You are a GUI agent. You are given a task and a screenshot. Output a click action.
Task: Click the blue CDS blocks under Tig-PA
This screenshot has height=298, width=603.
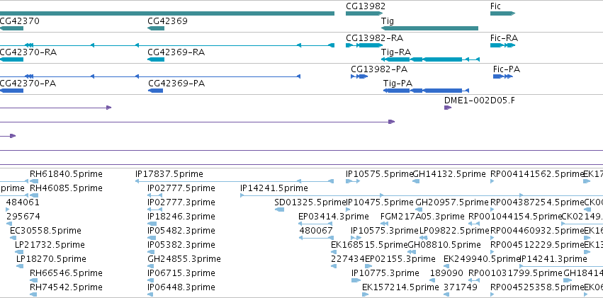point(426,91)
